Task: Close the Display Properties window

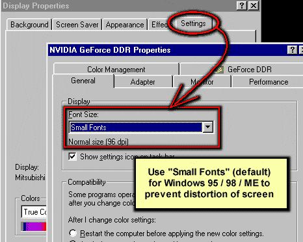Action: 254,5
